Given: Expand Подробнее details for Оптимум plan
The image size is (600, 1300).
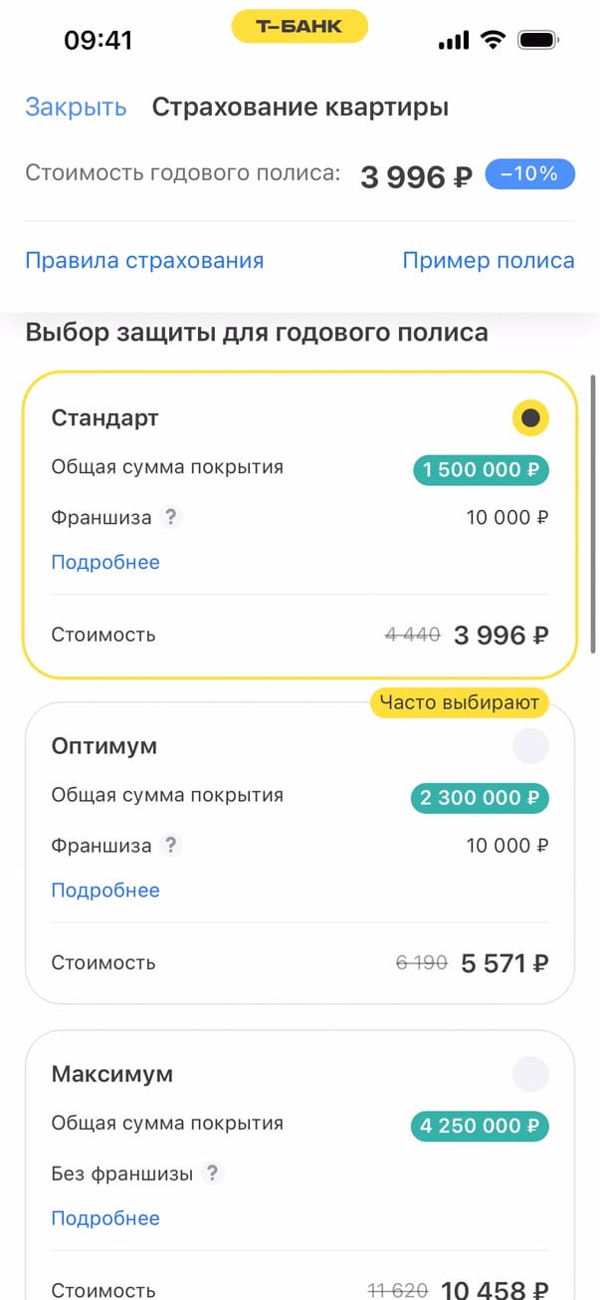Looking at the screenshot, I should tap(105, 890).
